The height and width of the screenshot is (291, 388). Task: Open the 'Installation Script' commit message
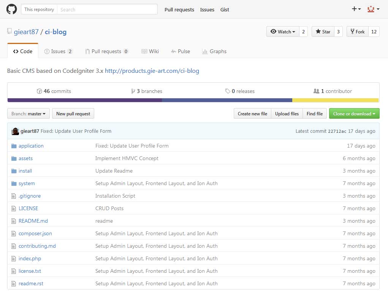[115, 196]
